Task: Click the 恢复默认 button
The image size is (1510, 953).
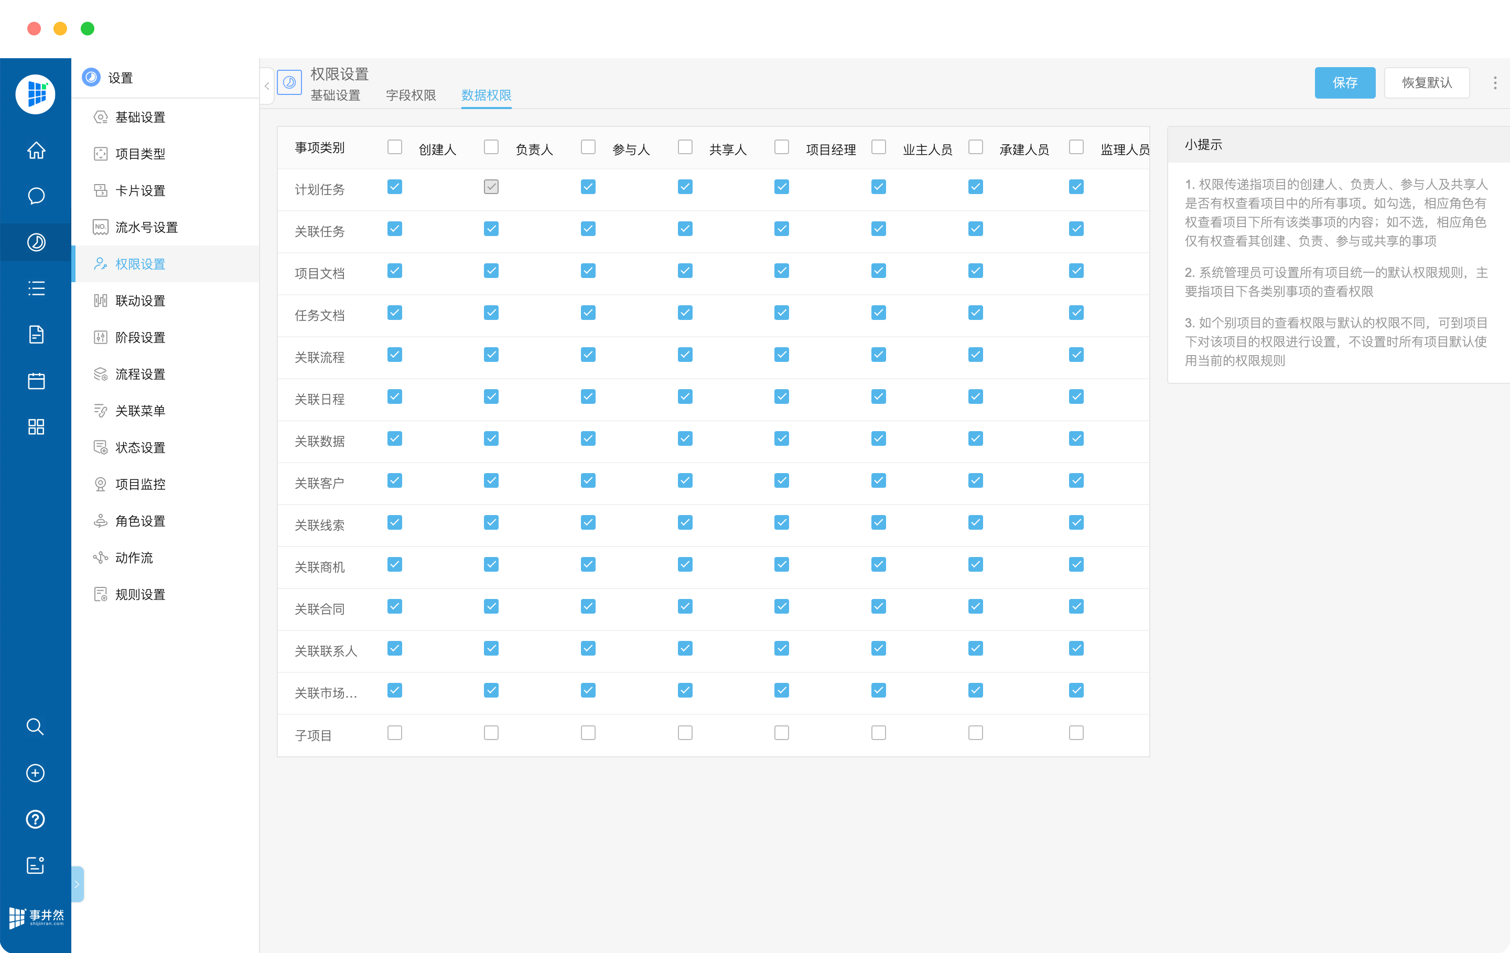Action: (1427, 83)
